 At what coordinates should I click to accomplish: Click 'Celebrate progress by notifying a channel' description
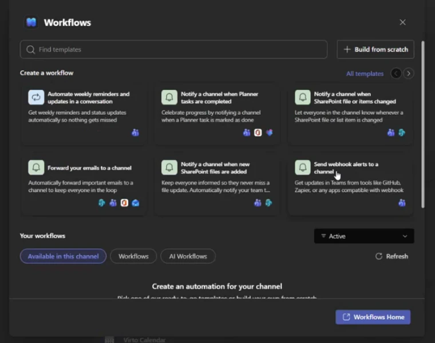pos(211,116)
